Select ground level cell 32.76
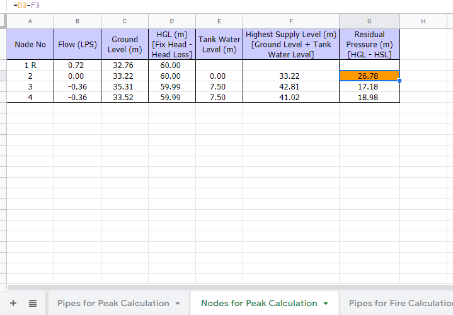The height and width of the screenshot is (315, 453). click(x=125, y=66)
